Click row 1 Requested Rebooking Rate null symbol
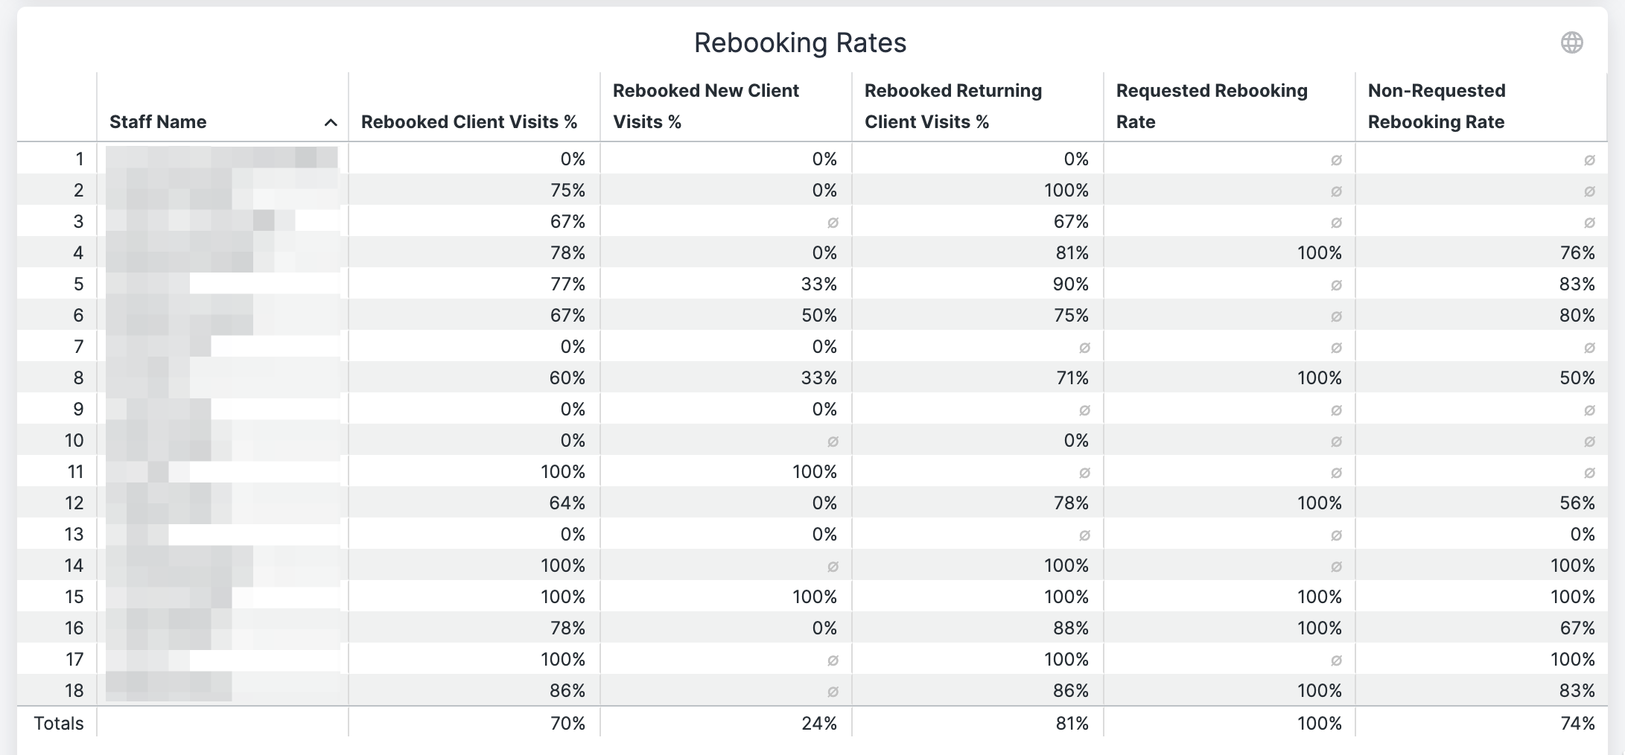 (1336, 160)
